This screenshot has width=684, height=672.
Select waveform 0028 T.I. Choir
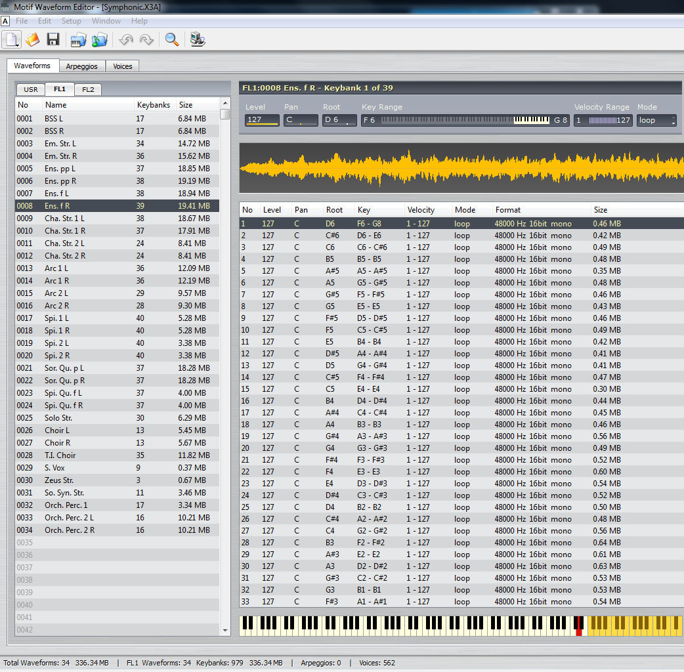pyautogui.click(x=117, y=455)
